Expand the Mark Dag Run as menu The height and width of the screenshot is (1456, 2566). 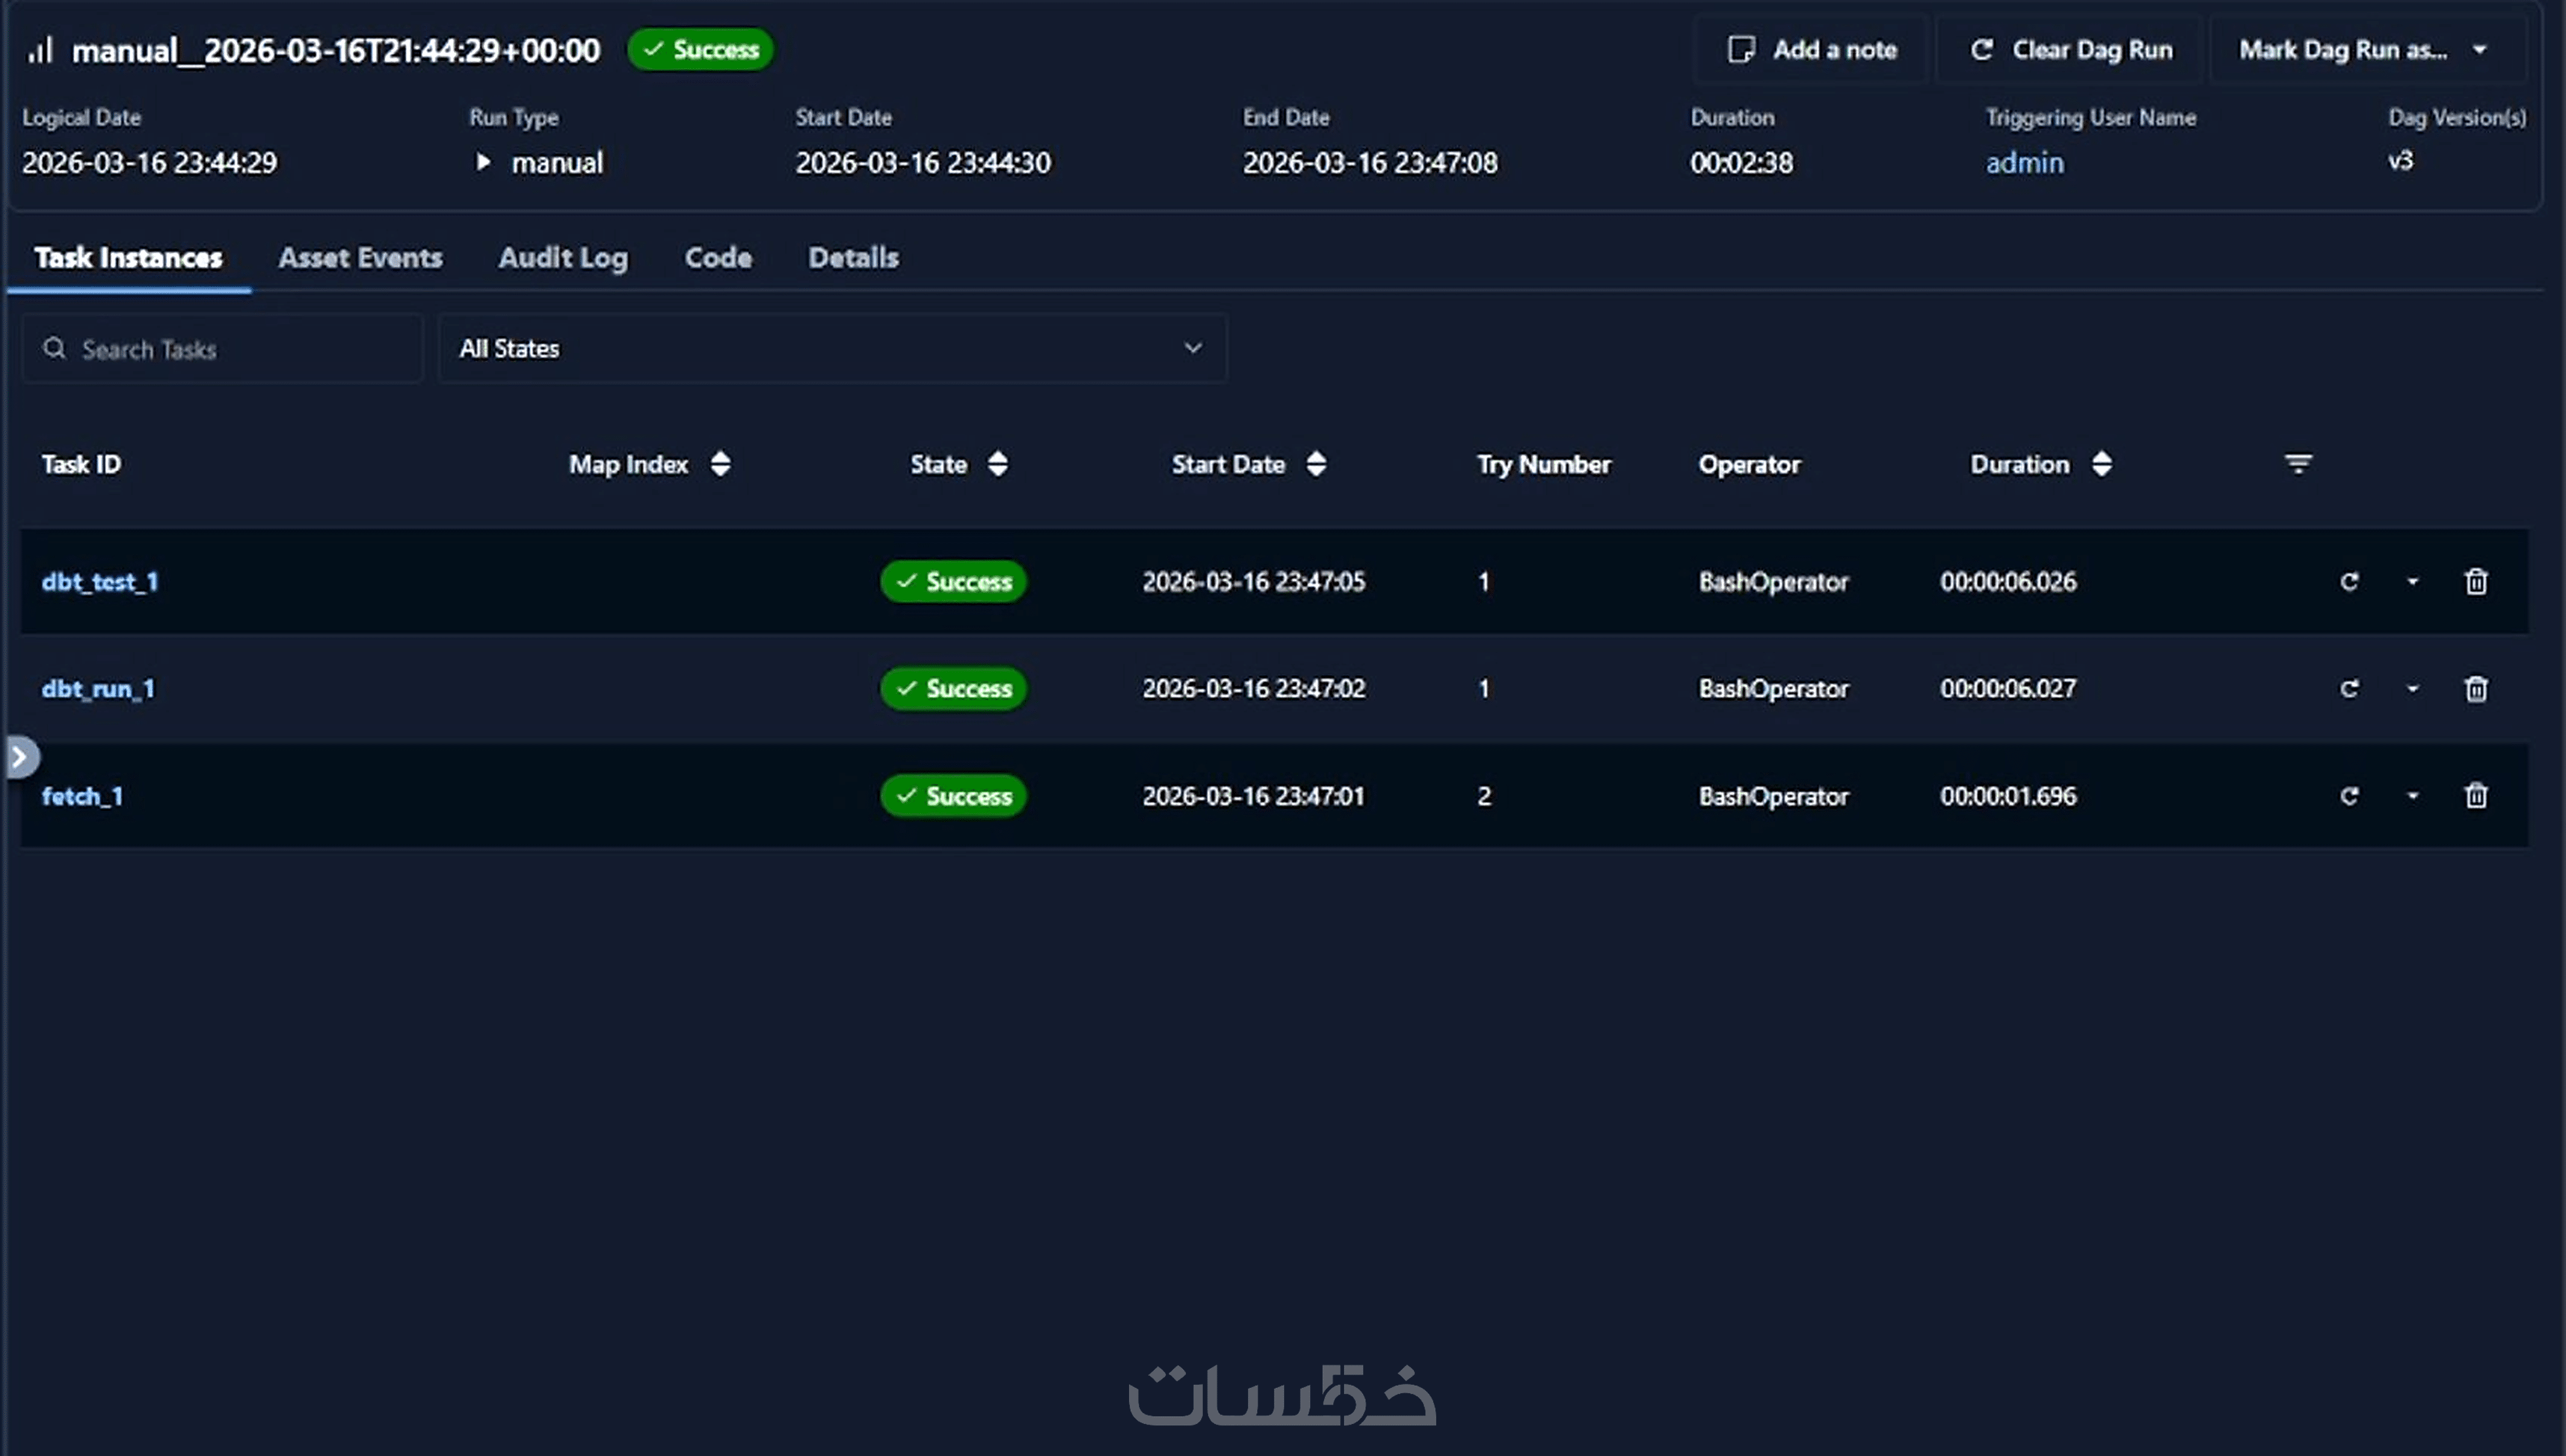[2366, 50]
